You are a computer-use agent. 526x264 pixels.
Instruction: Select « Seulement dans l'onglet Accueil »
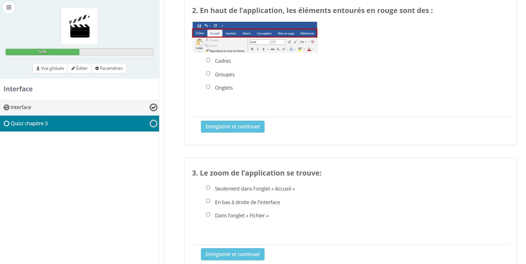[208, 187]
